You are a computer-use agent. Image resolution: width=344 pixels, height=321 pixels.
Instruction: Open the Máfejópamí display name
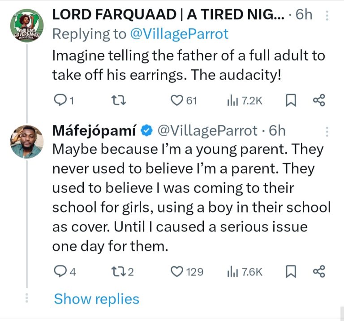95,130
